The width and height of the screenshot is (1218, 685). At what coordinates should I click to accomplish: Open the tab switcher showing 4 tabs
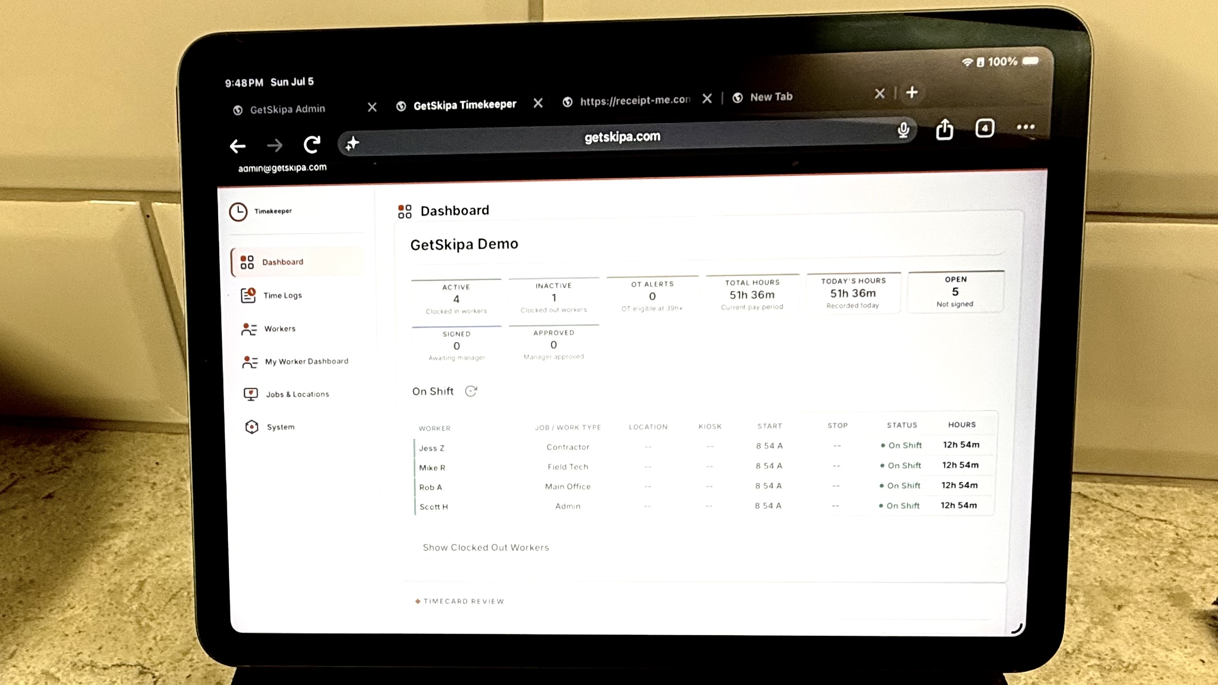tap(984, 128)
